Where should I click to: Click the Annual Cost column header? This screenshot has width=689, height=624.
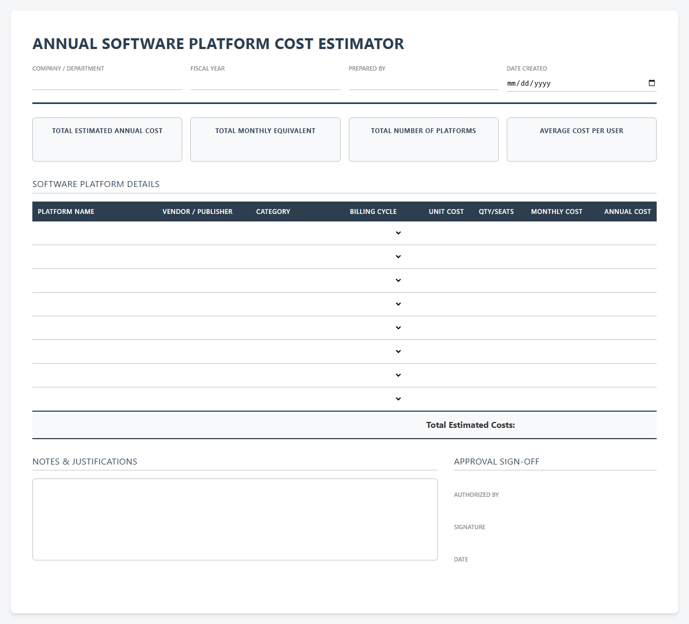click(628, 212)
